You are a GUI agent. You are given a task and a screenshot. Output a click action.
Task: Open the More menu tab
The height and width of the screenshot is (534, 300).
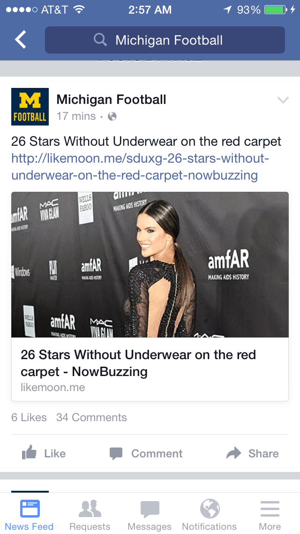(x=270, y=514)
